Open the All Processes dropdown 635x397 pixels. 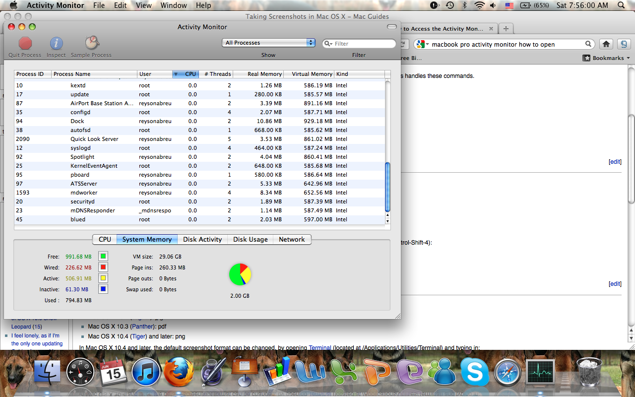(268, 43)
